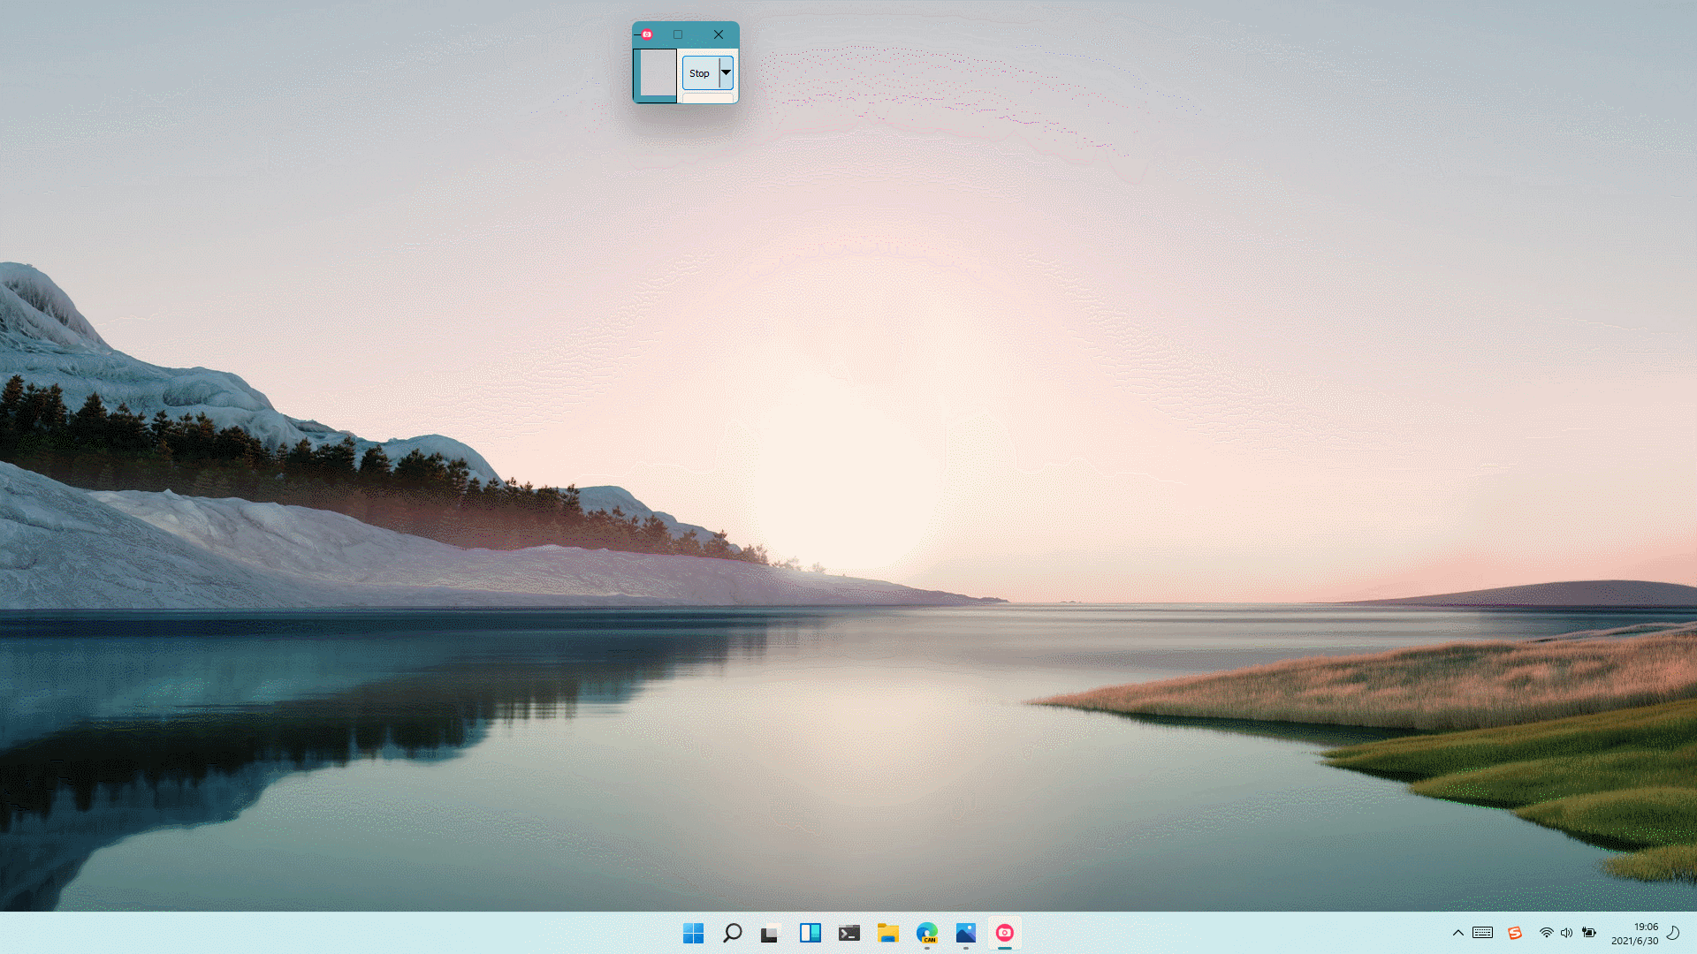Click the Sogou input method icon
The image size is (1697, 954).
coord(1515,933)
